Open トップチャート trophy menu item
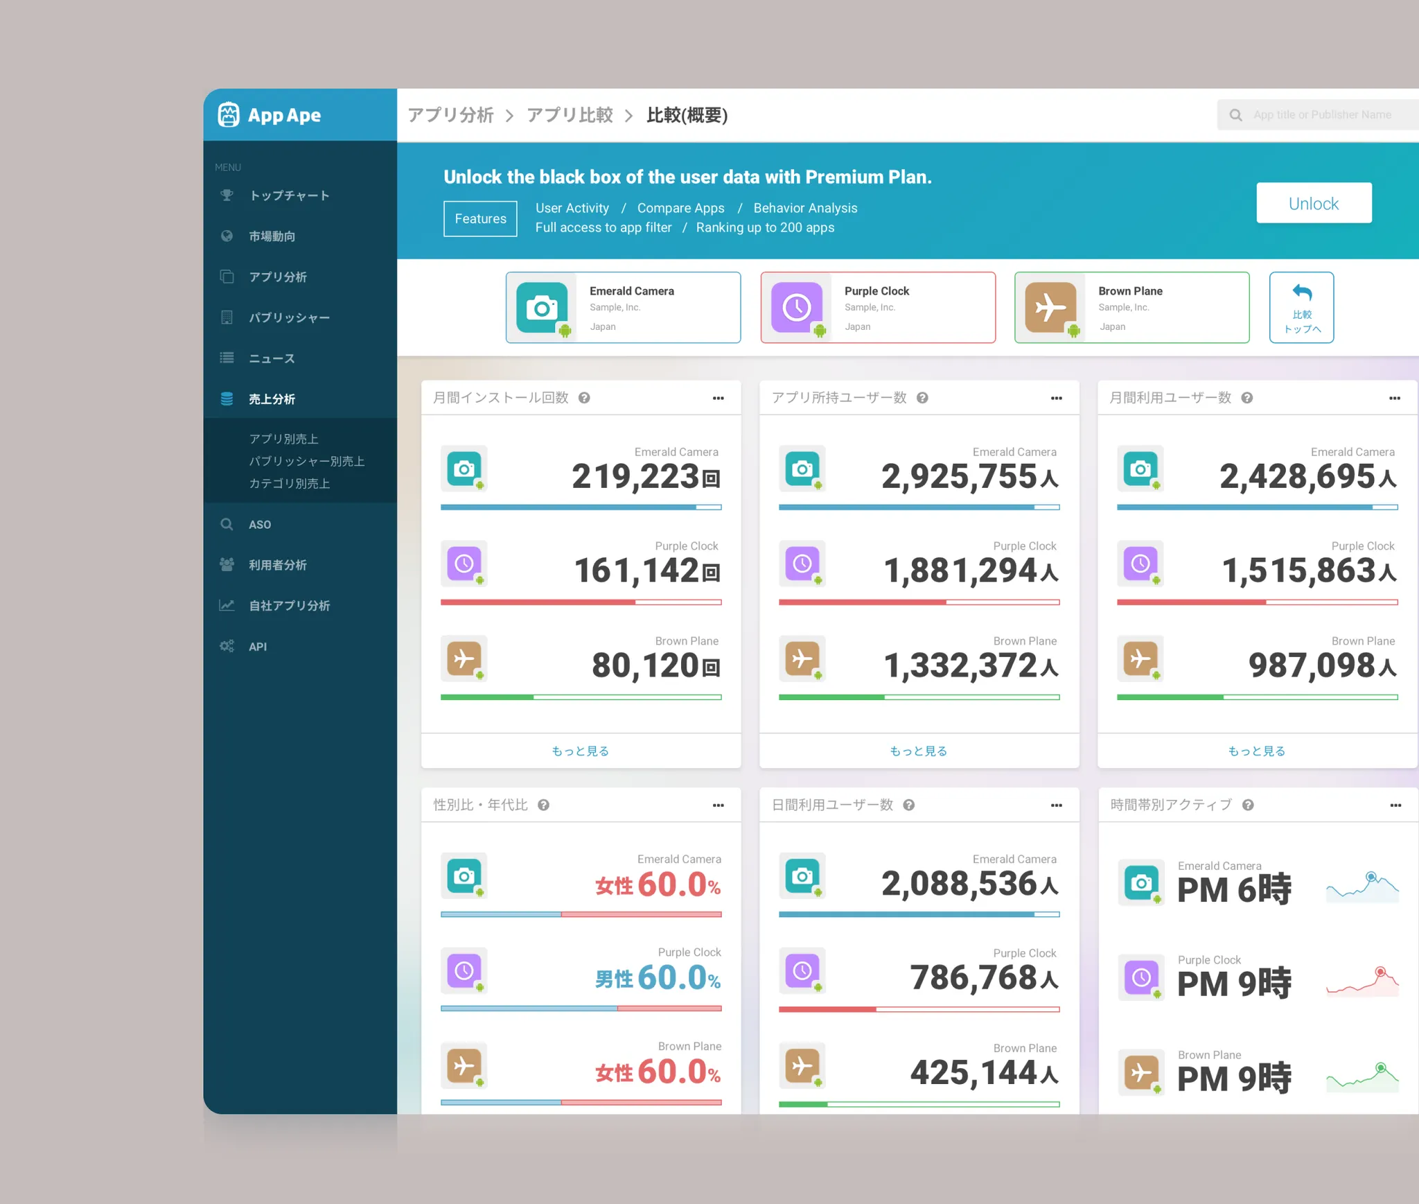1419x1204 pixels. pyautogui.click(x=227, y=195)
